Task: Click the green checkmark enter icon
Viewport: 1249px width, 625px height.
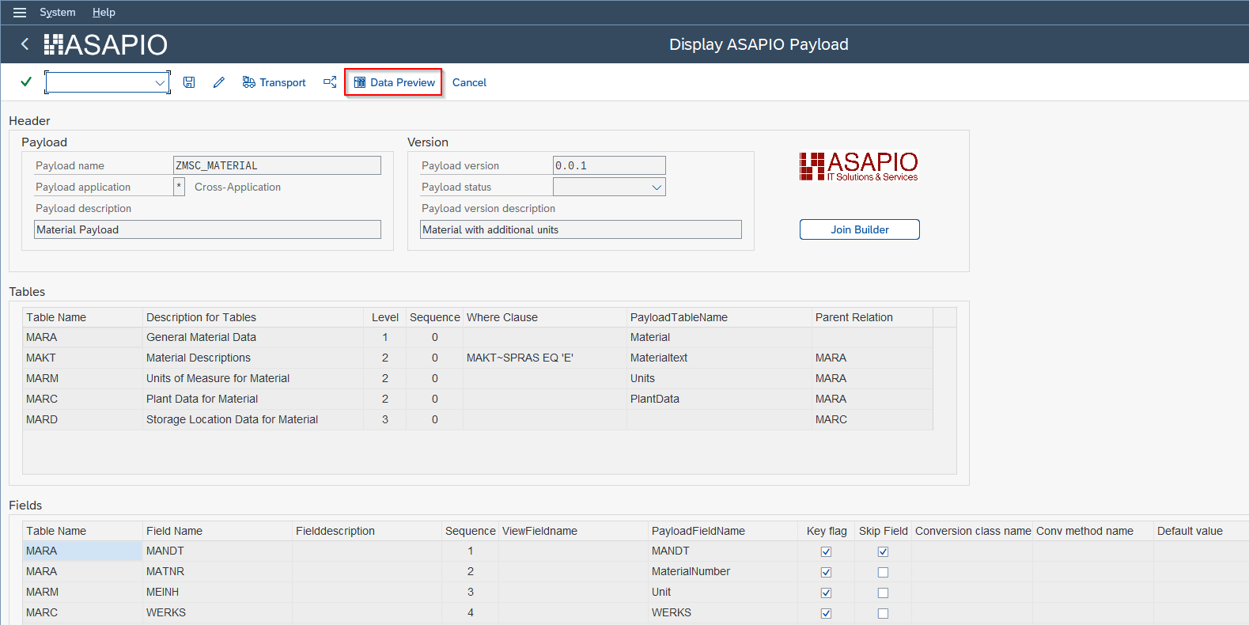Action: coord(26,81)
